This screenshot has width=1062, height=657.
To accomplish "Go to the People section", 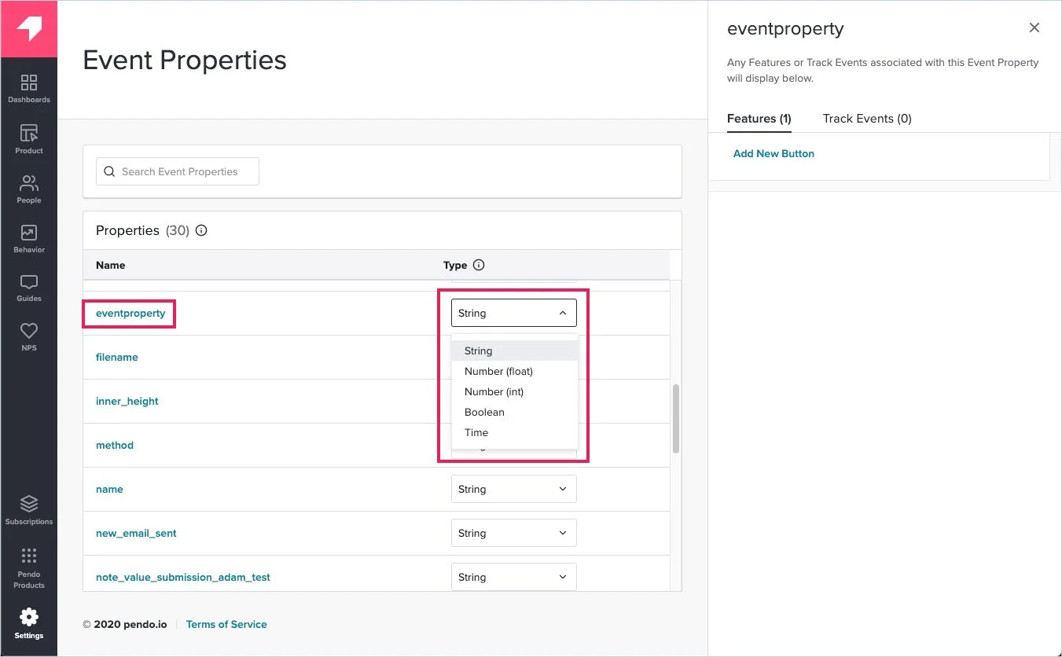I will pos(28,189).
